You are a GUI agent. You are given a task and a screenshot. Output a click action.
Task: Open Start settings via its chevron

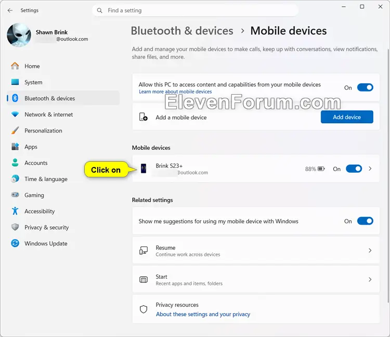[x=370, y=280]
